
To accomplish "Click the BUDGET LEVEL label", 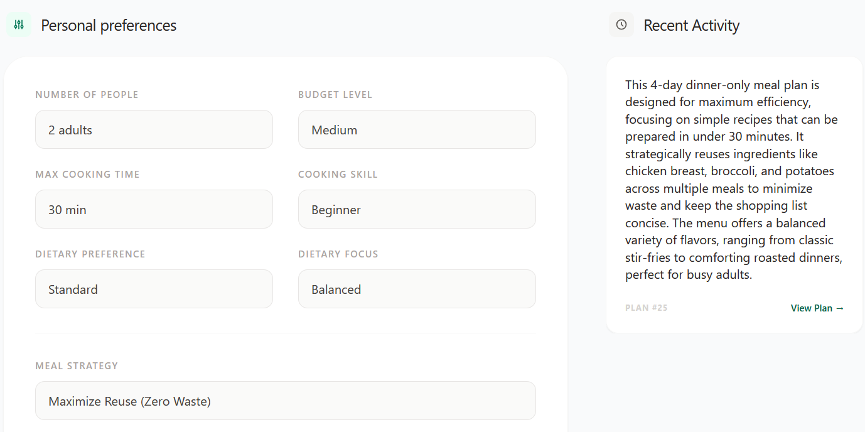I will coord(335,95).
